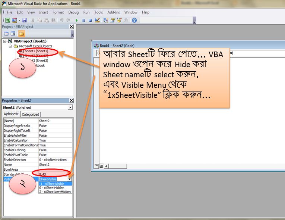The image size is (285, 220).
Task: Open the Add-Ins menu
Action: [113, 12]
